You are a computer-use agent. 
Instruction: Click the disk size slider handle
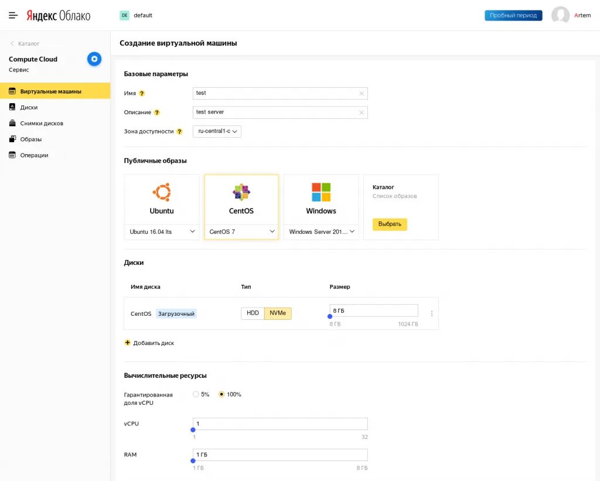330,316
